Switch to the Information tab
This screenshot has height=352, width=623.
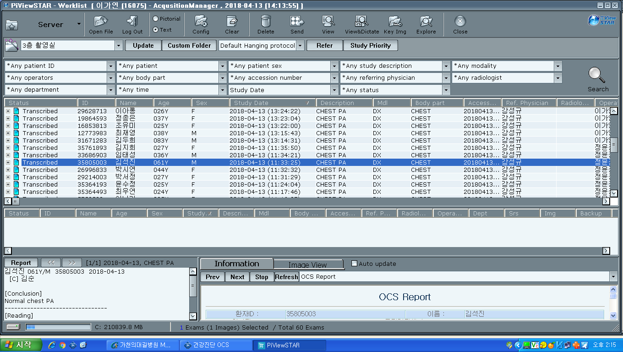(x=237, y=264)
